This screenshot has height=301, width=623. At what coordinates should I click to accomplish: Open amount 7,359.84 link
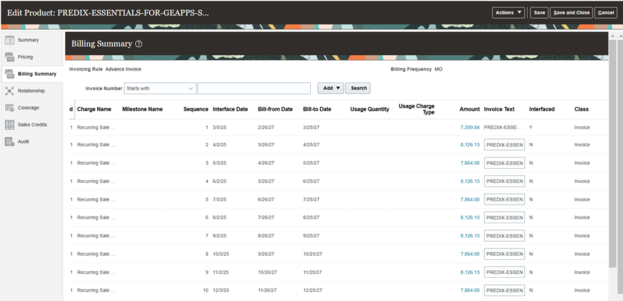pos(470,128)
